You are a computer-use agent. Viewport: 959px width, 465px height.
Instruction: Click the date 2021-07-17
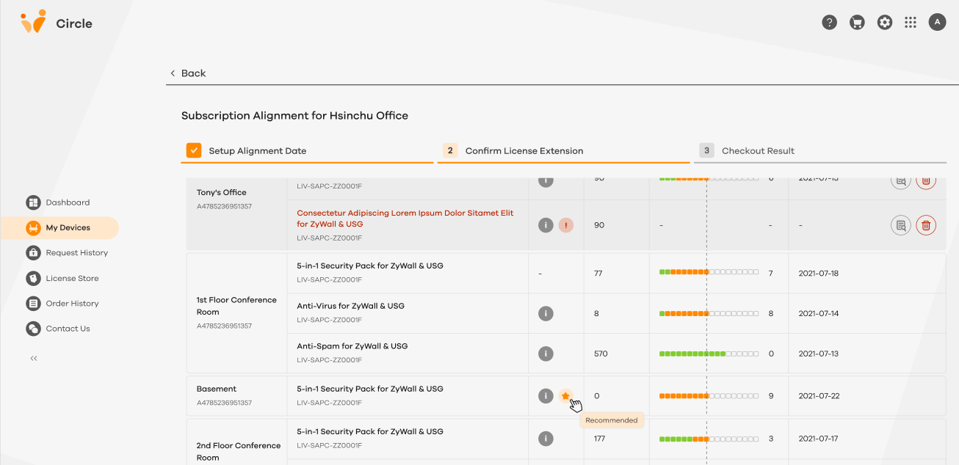(x=819, y=439)
